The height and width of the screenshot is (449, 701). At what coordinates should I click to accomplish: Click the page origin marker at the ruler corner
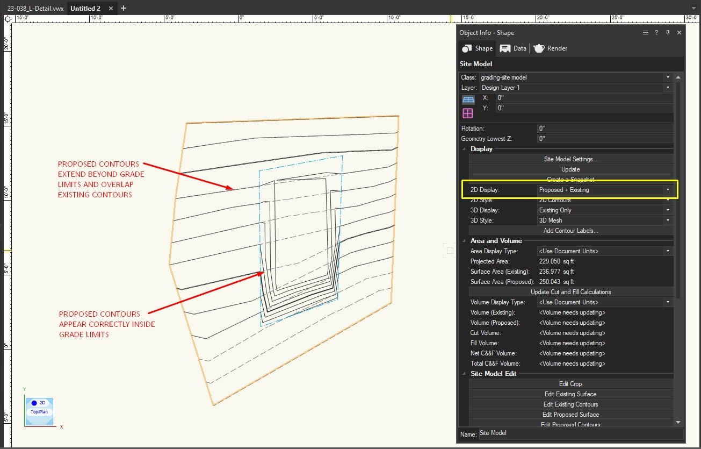tap(8, 19)
